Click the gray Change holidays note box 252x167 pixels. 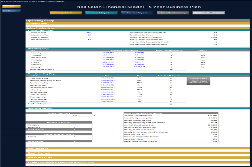pos(198,81)
